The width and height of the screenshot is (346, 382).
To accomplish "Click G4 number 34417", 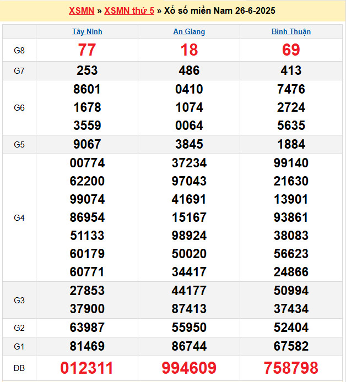I will 189,272.
